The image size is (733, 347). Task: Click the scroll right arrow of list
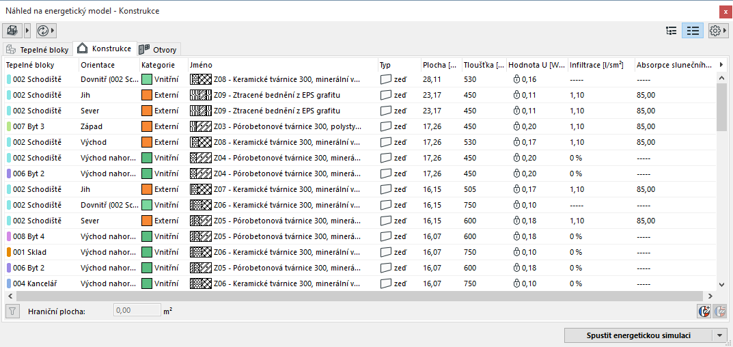pyautogui.click(x=710, y=296)
